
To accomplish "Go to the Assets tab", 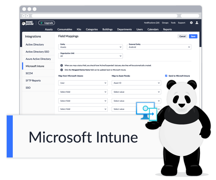I will (x=49, y=29).
